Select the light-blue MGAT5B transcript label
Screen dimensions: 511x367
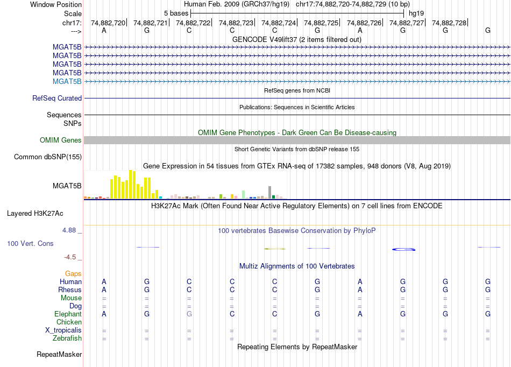pos(67,81)
